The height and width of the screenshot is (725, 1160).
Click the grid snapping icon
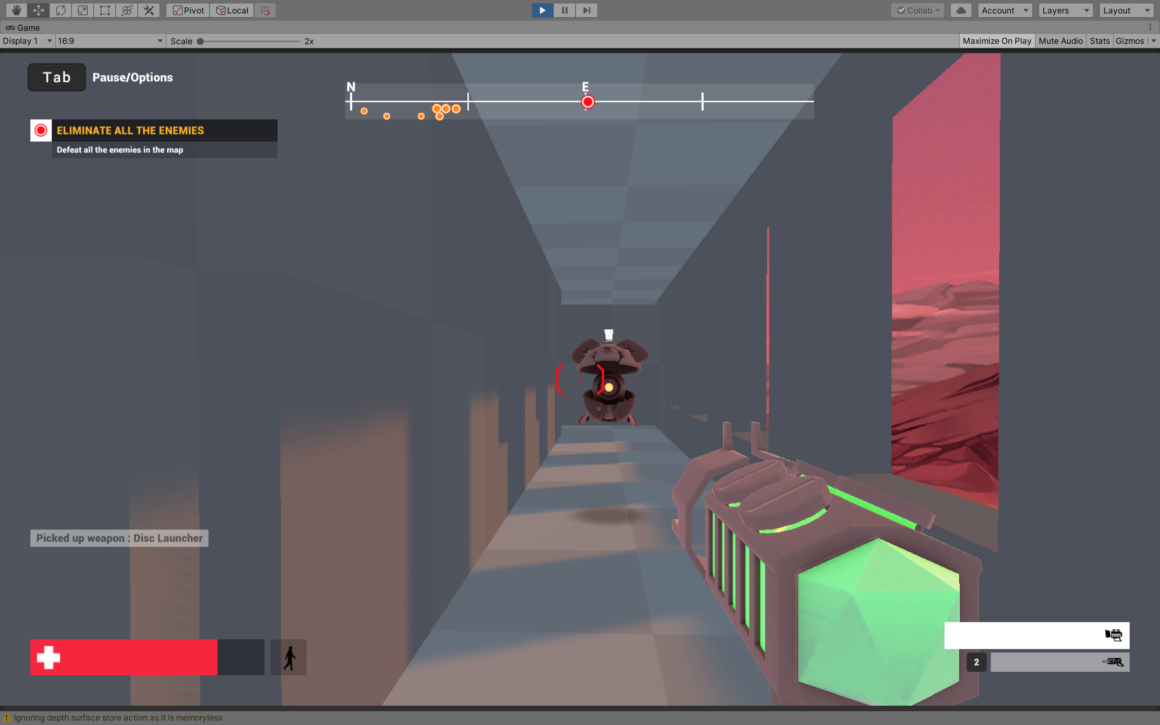tap(265, 10)
